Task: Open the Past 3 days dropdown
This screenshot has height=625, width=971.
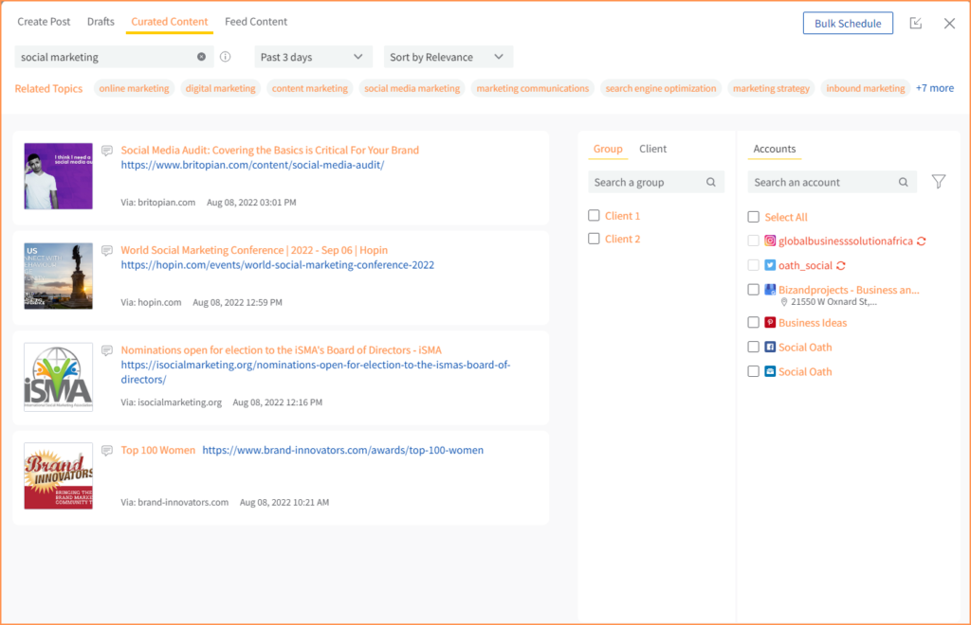Action: tap(313, 57)
